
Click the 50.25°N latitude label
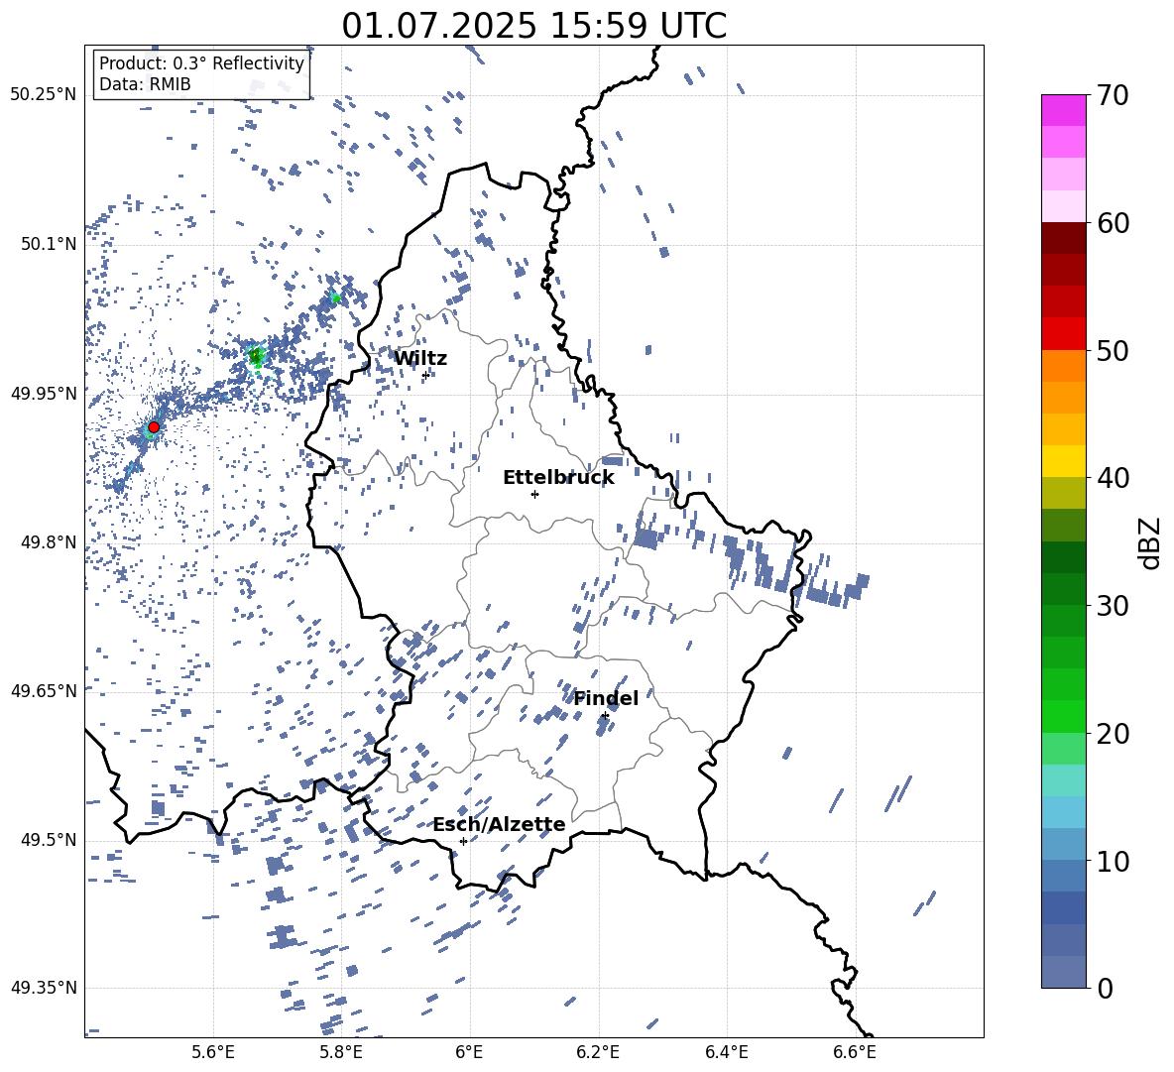44,95
